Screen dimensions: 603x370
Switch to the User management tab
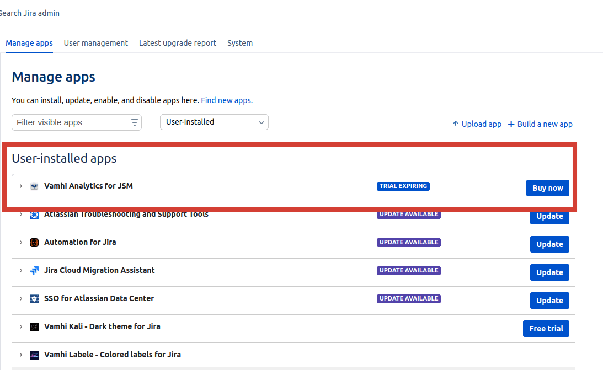pos(96,43)
